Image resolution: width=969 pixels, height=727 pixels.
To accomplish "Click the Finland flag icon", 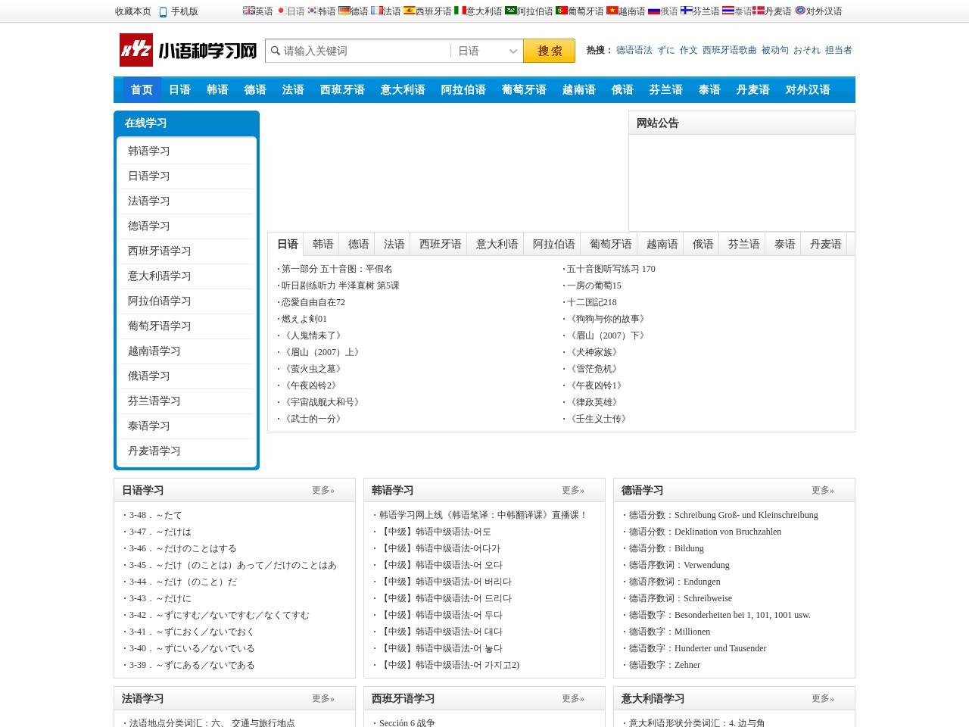I will [686, 11].
